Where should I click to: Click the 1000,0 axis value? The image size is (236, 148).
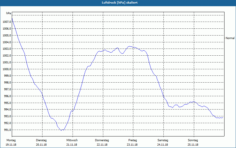coord(7,69)
